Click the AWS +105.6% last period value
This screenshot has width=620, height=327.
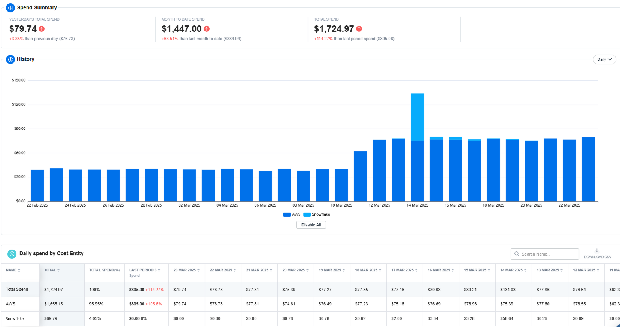pos(154,304)
